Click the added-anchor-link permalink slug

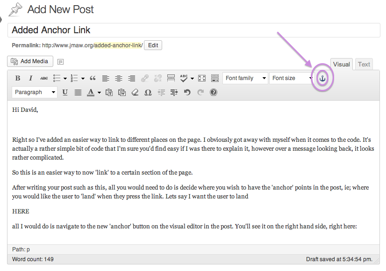pyautogui.click(x=118, y=45)
